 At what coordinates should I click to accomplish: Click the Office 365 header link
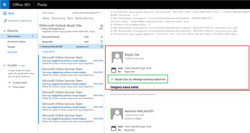[x=21, y=5]
